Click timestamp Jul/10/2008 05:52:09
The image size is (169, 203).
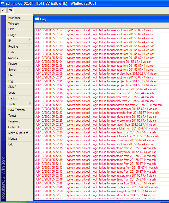(x=49, y=74)
